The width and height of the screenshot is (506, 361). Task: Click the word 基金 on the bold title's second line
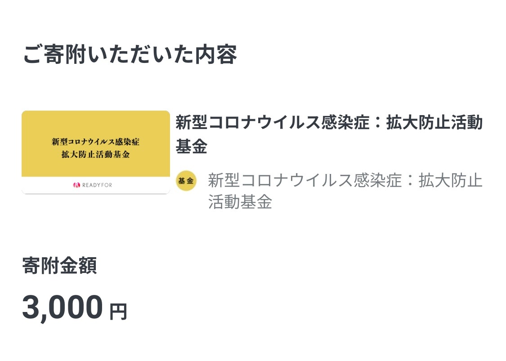point(191,147)
